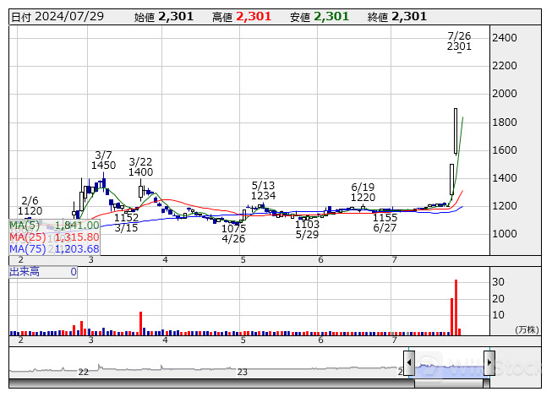552x397 pixels.
Task: Click the 1075 4/26 low annotation
Action: 233,234
